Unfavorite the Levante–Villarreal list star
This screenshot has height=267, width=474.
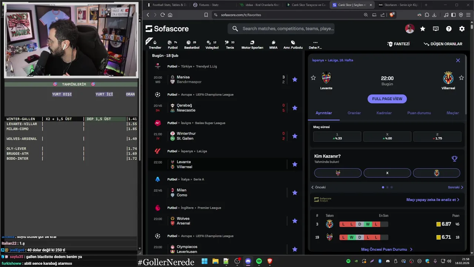(x=295, y=164)
